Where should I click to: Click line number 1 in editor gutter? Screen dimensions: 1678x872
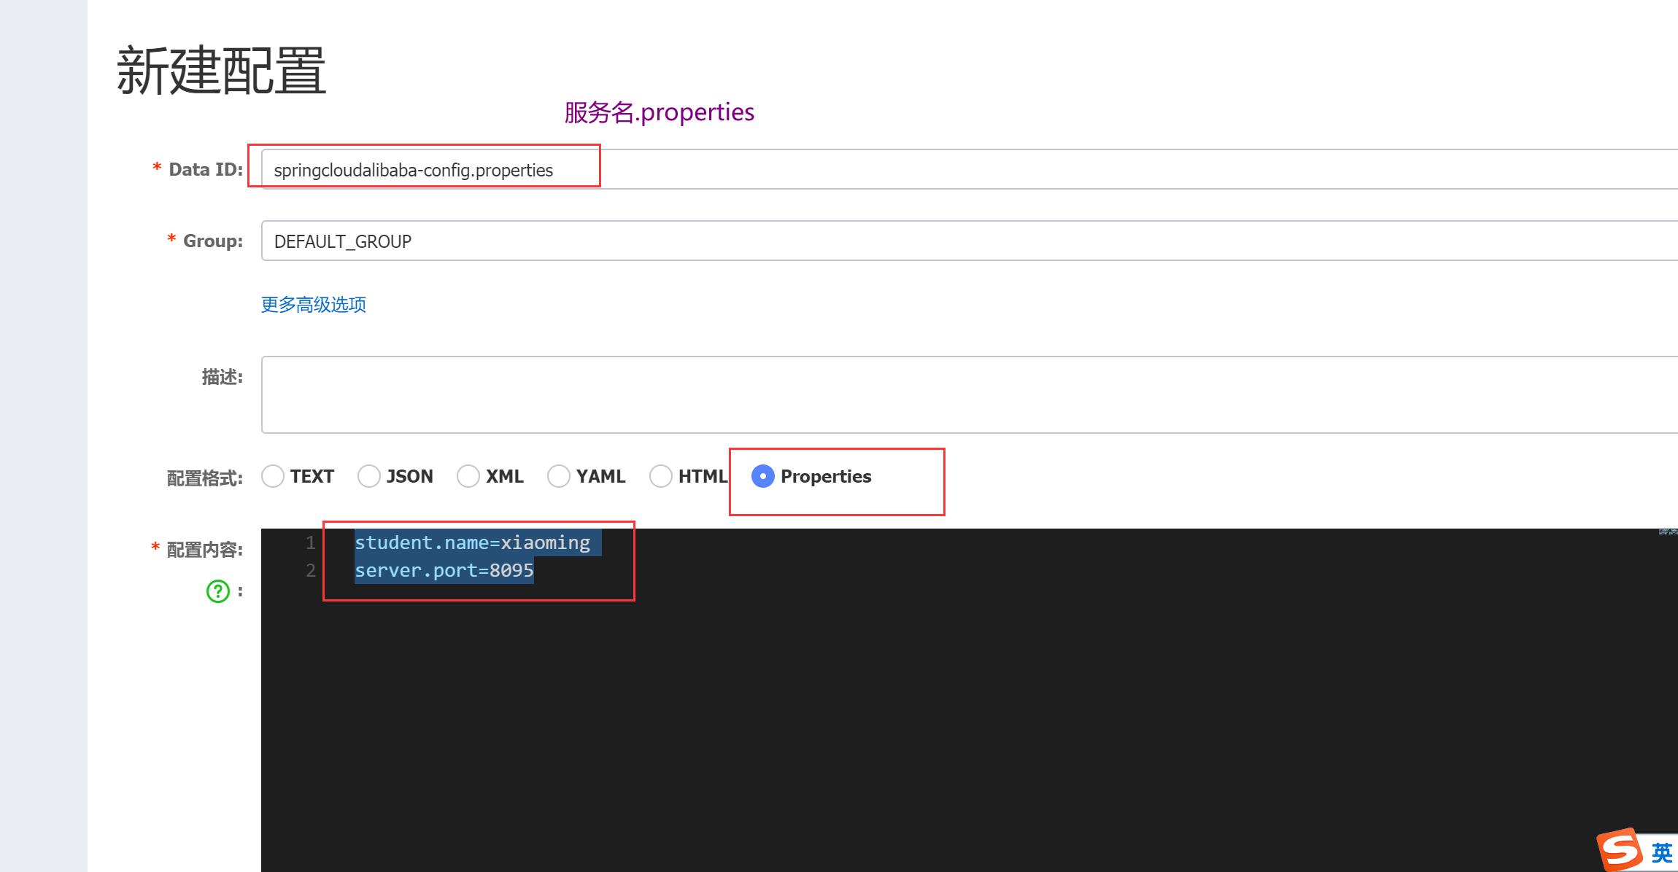(311, 542)
